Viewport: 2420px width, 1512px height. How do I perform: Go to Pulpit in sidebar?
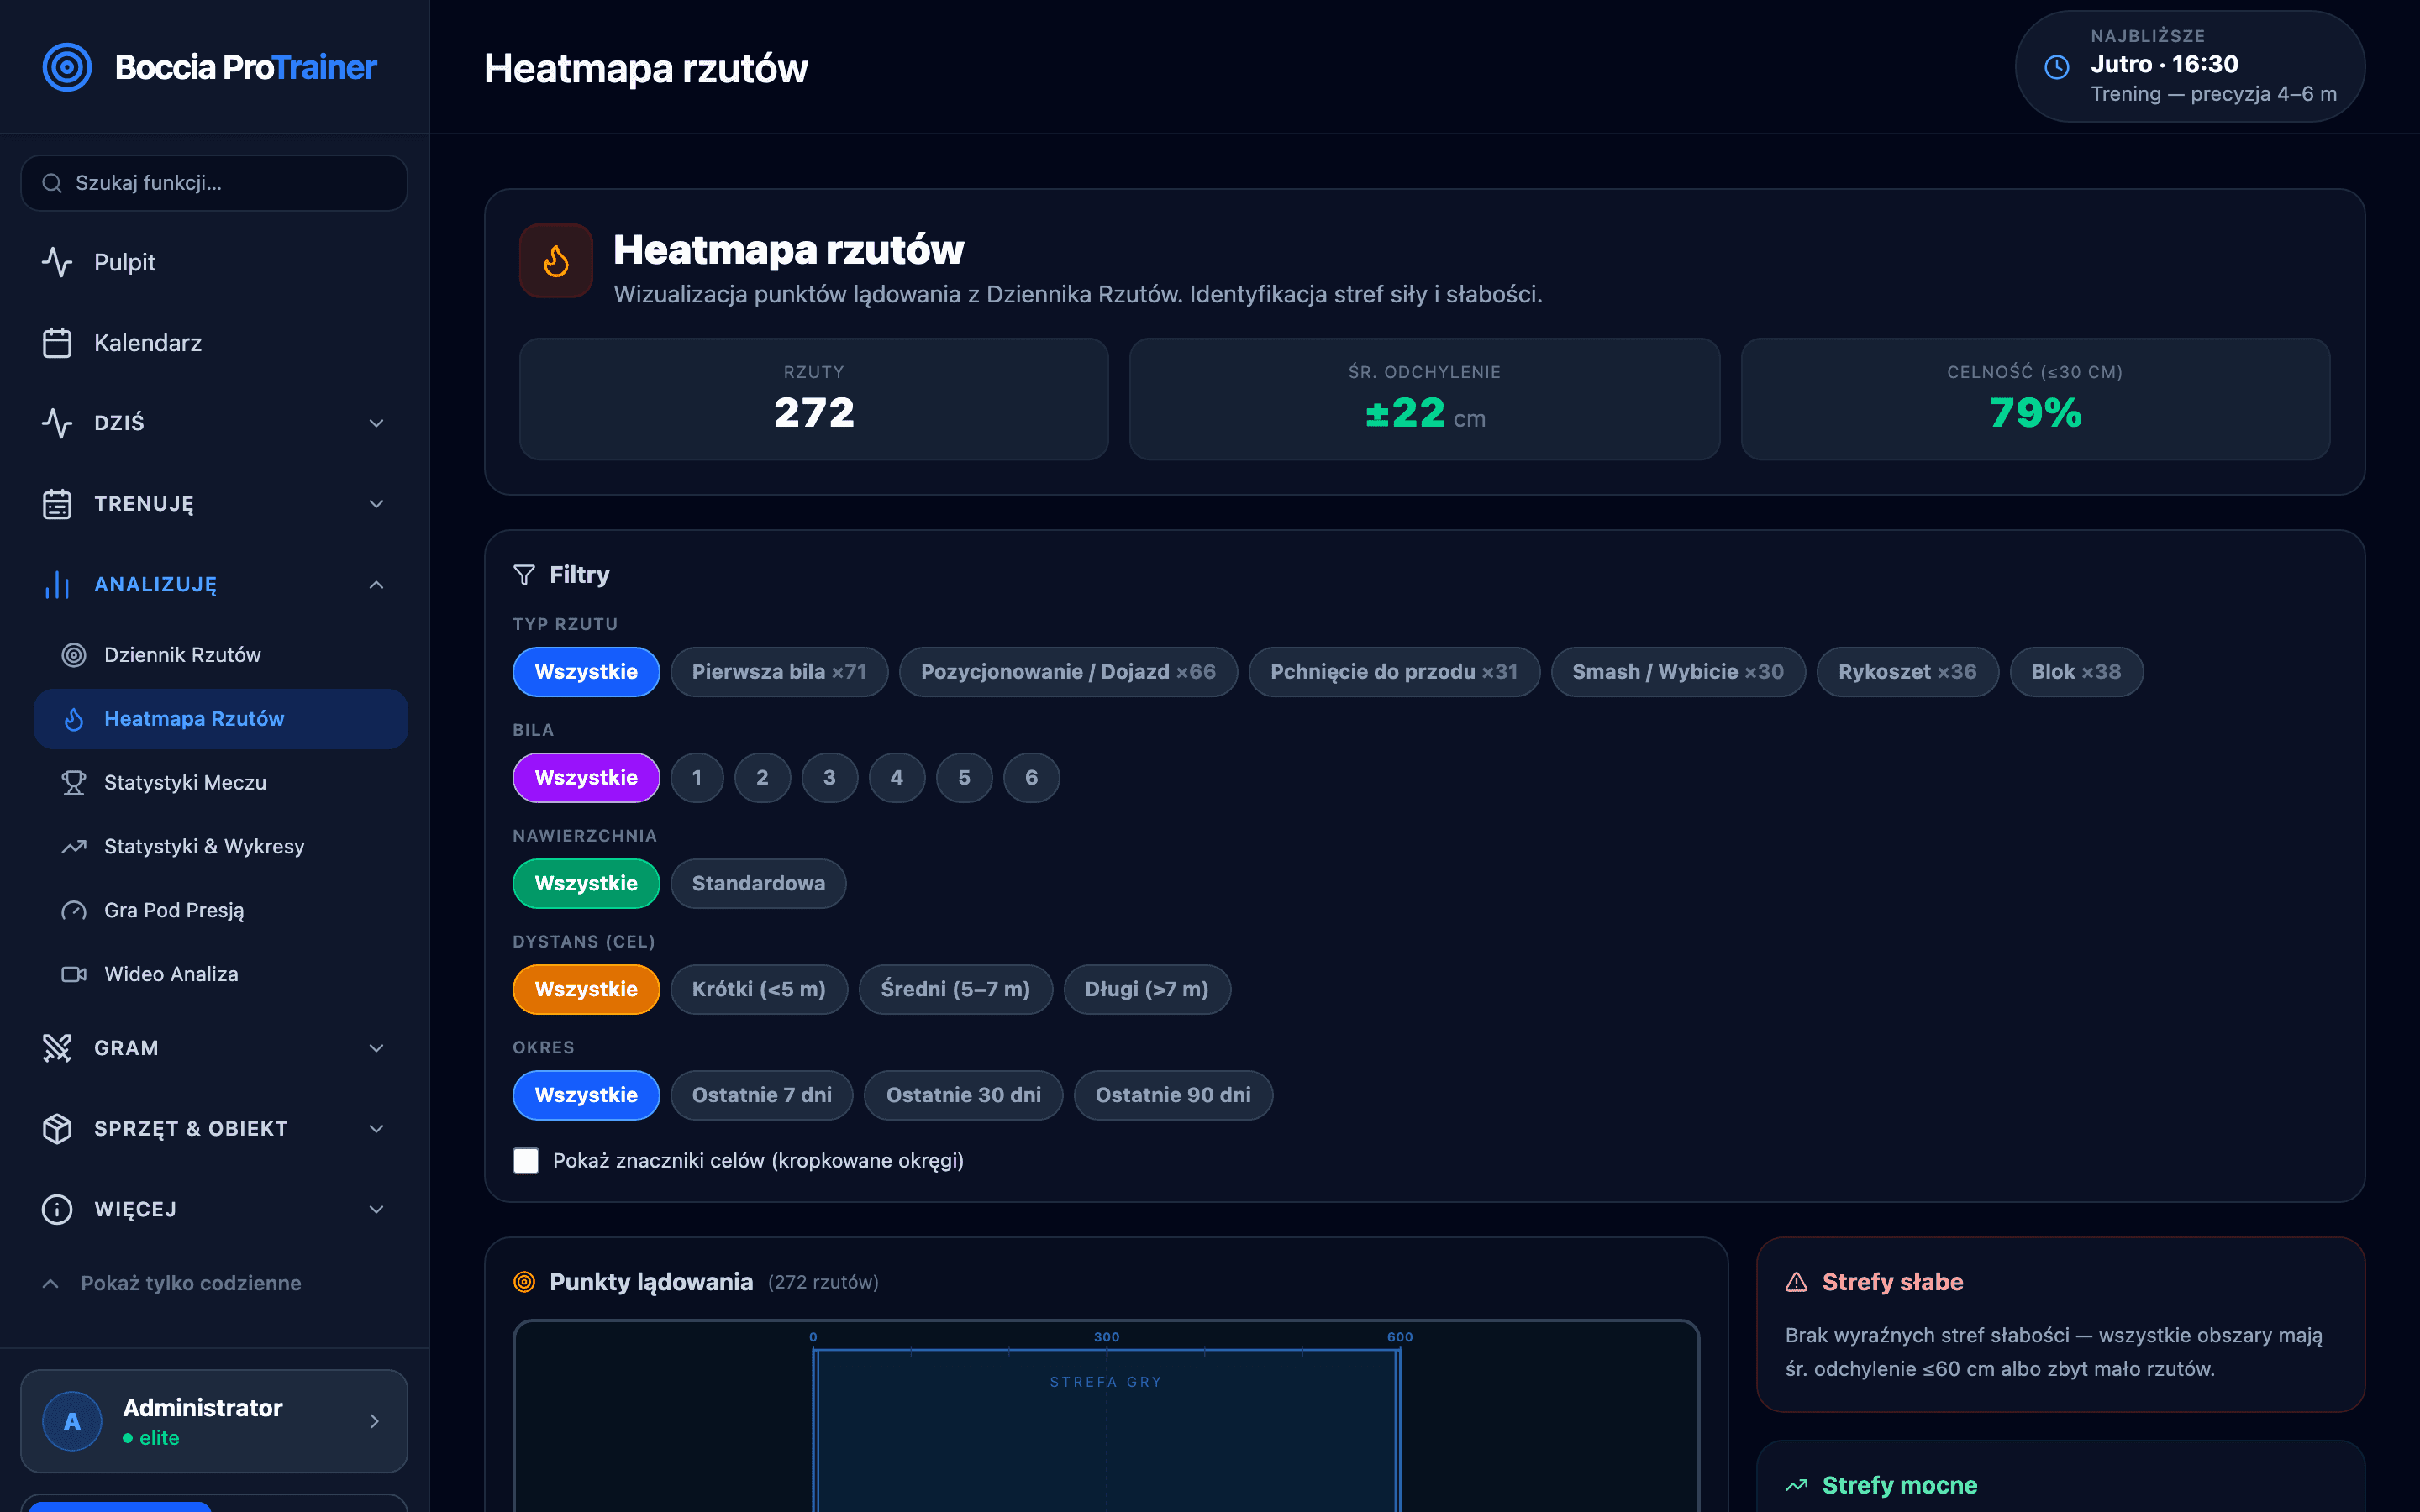214,262
